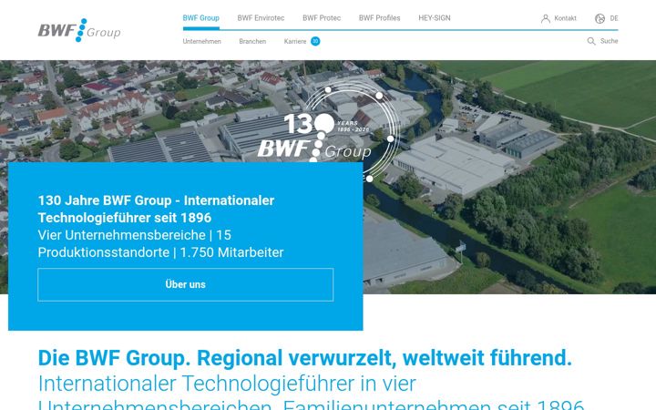
Task: Click the Suche search label
Action: (x=609, y=41)
